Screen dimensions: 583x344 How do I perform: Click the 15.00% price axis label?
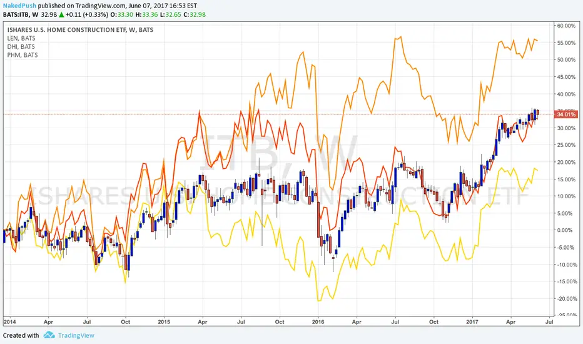[x=566, y=180]
